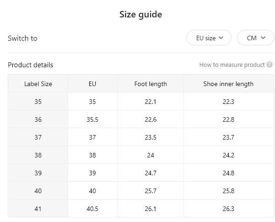Image resolution: width=275 pixels, height=222 pixels.
Task: Click the Label Size column header
Action: [38, 84]
